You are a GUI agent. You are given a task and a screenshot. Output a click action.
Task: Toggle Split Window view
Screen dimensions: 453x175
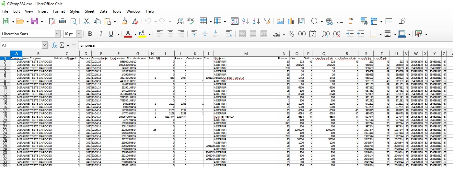coord(389,21)
